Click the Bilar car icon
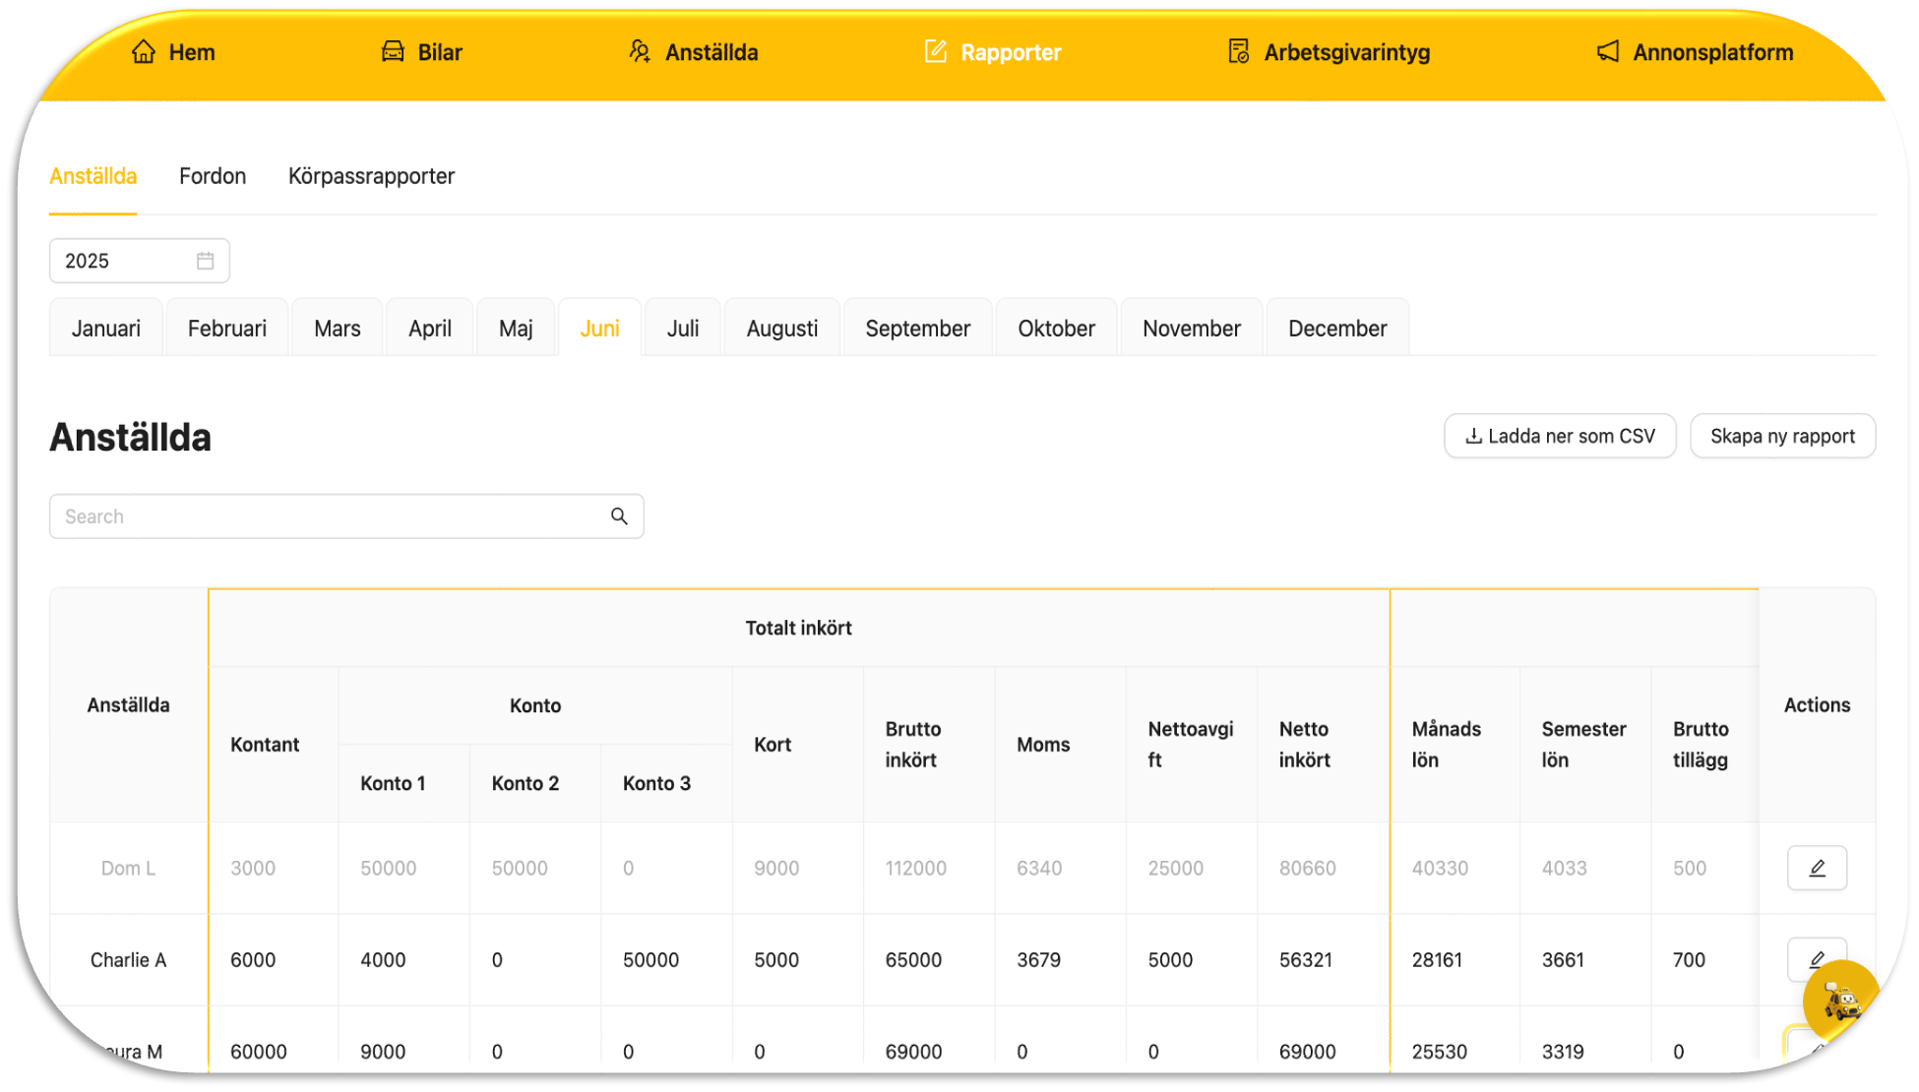Image resolution: width=1919 pixels, height=1092 pixels. pyautogui.click(x=393, y=52)
